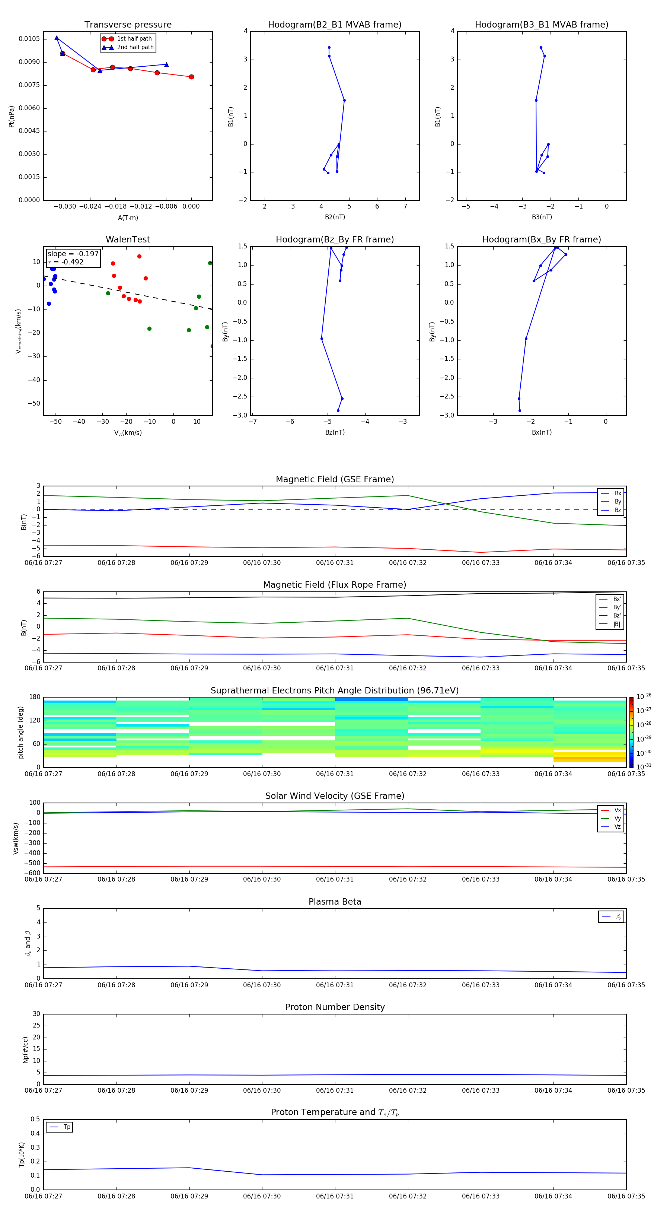The width and height of the screenshot is (670, 1229).
Task: Click the 'Vz' velocity legend entry
Action: tap(611, 826)
